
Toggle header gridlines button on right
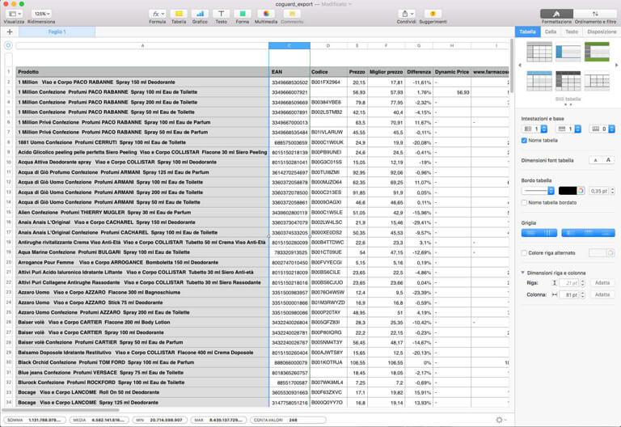coord(588,233)
